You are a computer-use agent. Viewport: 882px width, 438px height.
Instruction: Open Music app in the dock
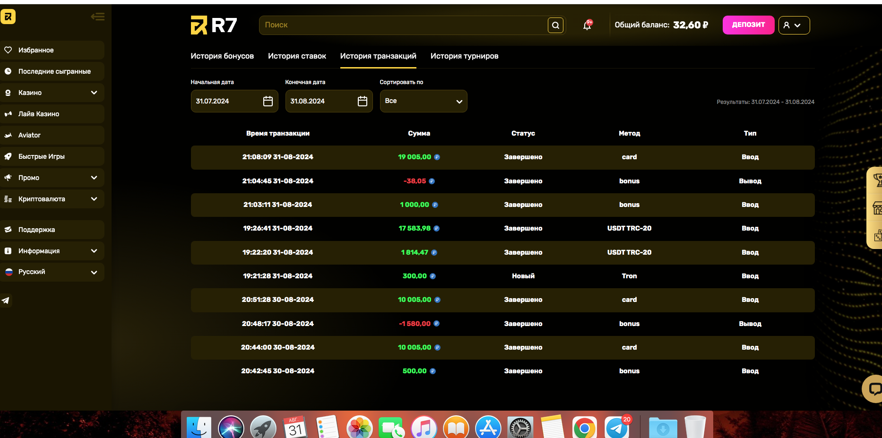click(424, 428)
